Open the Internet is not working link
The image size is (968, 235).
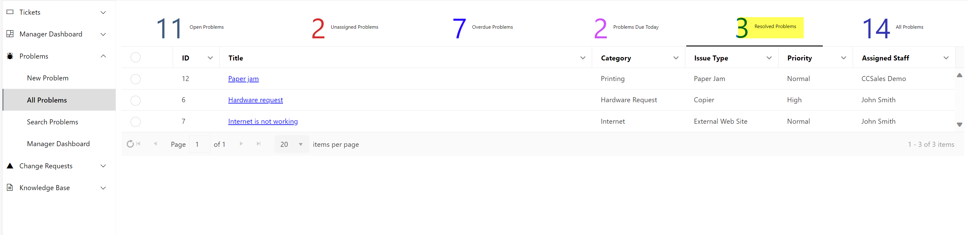263,122
